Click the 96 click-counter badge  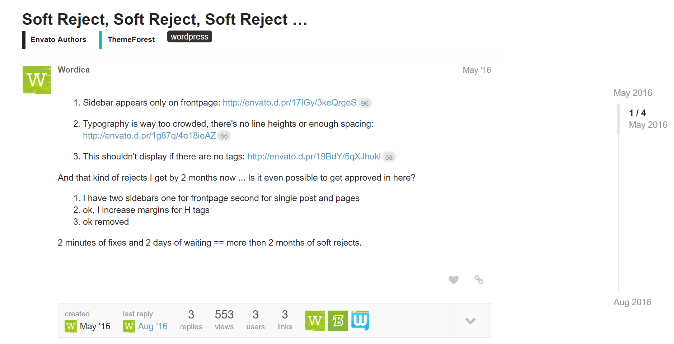pos(365,103)
